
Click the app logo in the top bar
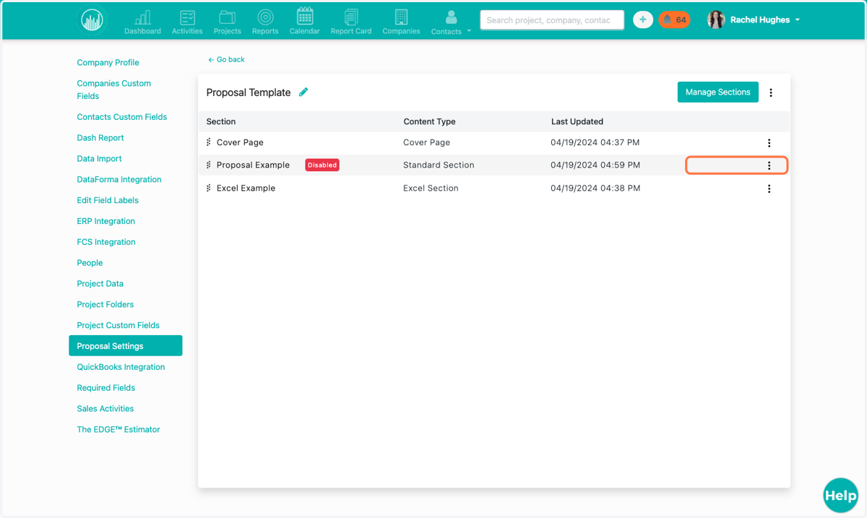(92, 20)
